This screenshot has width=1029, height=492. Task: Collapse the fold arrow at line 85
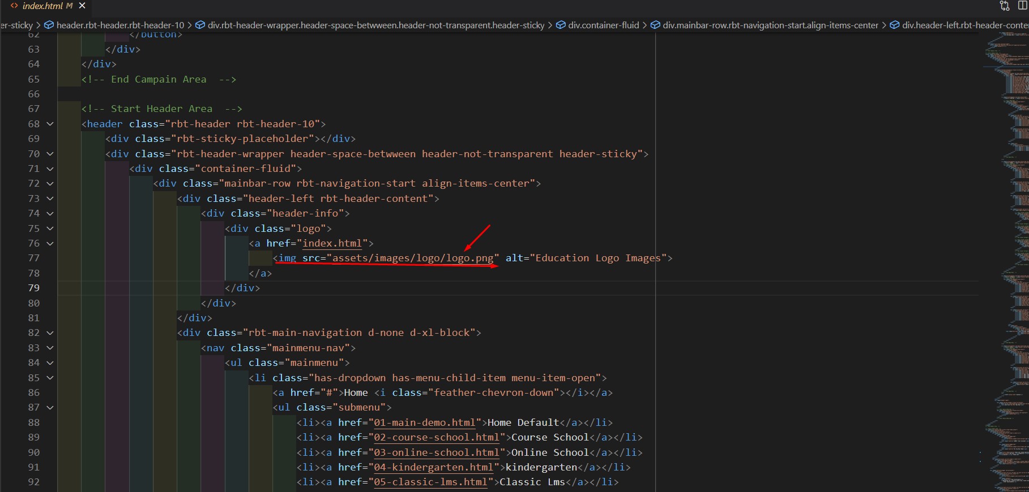pos(50,378)
